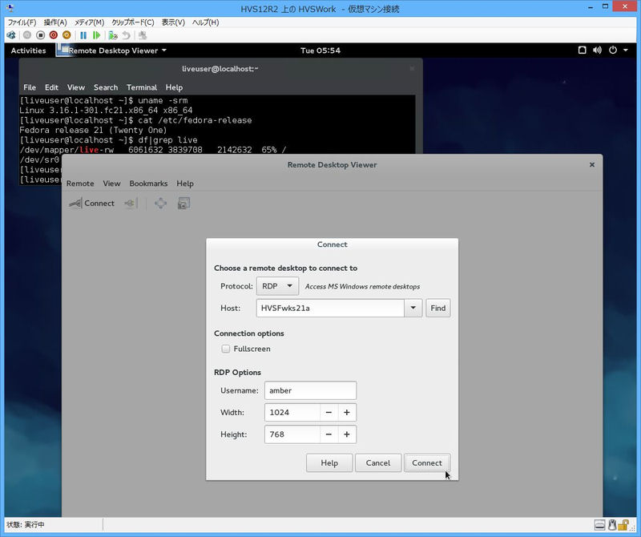Decrease the Height value with minus
The height and width of the screenshot is (537, 641).
point(329,434)
